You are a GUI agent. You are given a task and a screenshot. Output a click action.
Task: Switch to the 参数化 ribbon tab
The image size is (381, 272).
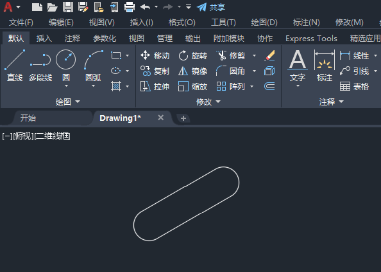point(105,38)
